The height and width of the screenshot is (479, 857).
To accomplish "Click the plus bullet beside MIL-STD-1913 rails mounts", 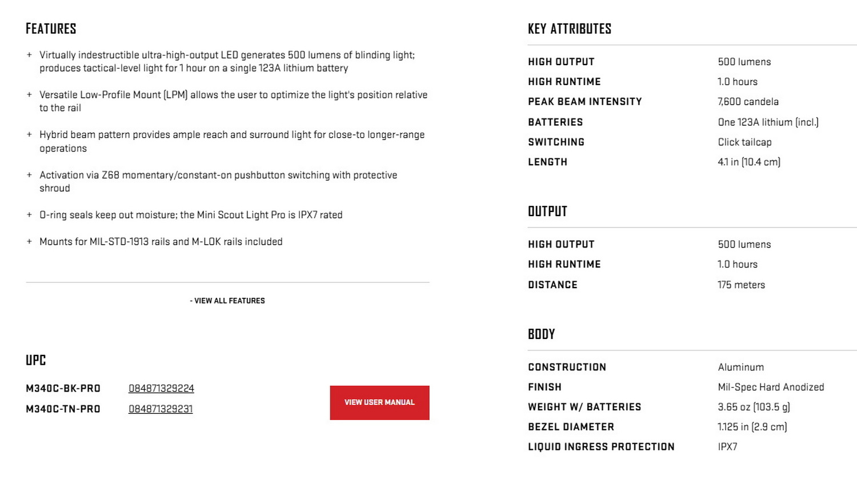I will pyautogui.click(x=29, y=242).
